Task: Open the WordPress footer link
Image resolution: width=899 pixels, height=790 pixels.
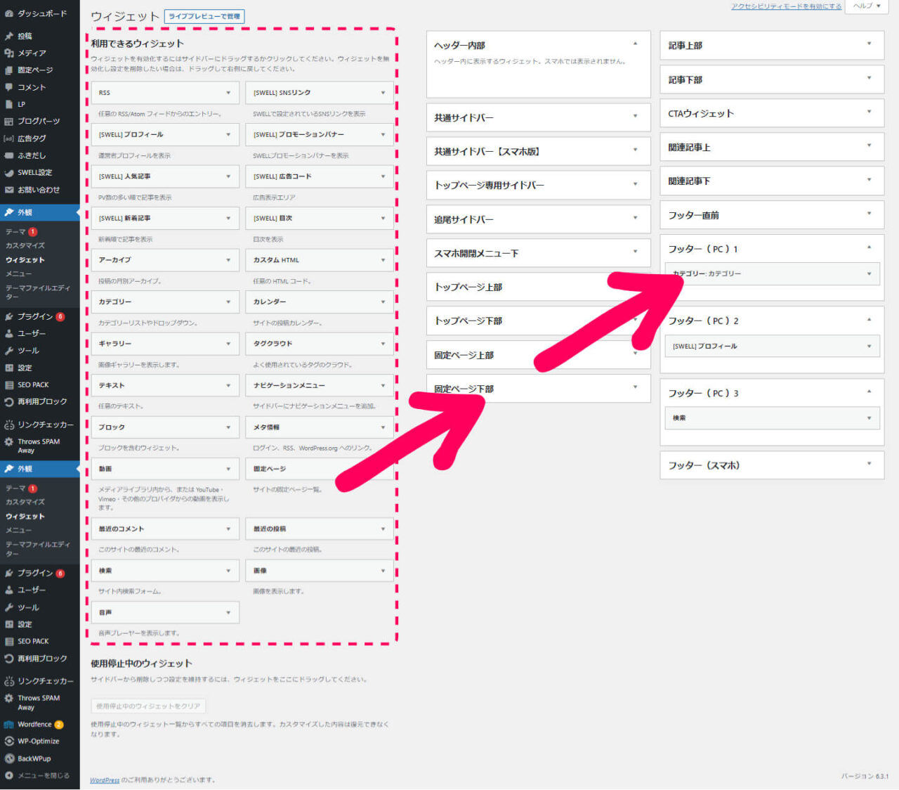Action: click(105, 780)
